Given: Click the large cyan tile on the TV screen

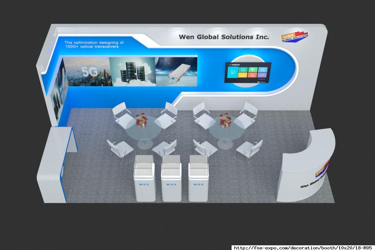Looking at the screenshot, I should pyautogui.click(x=233, y=72).
